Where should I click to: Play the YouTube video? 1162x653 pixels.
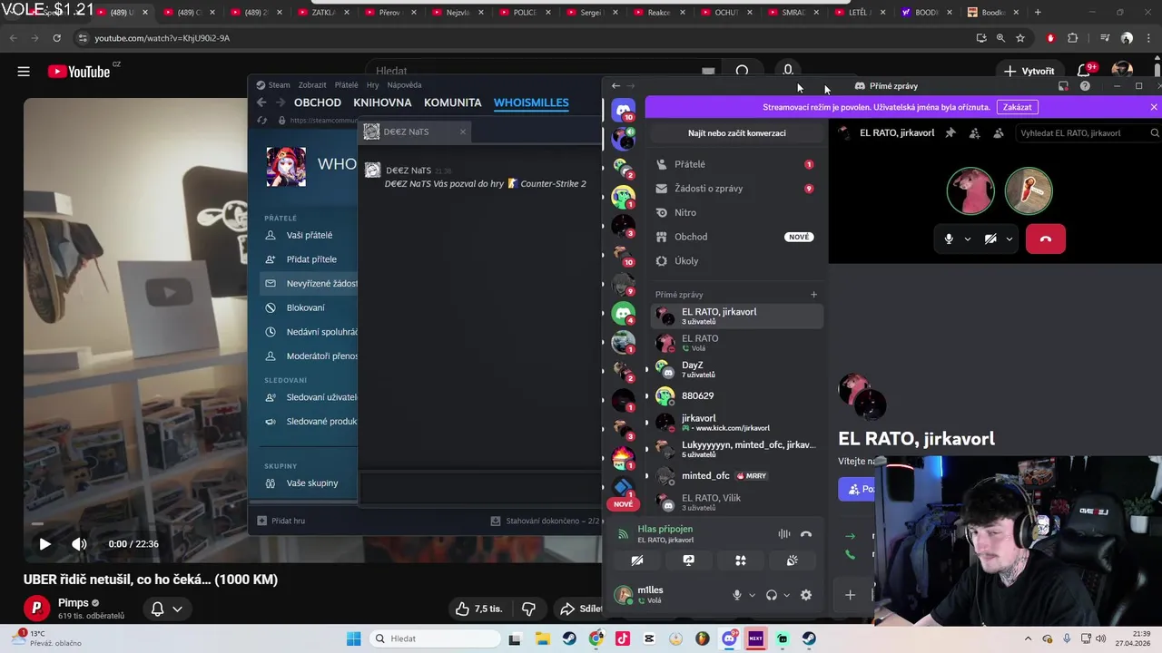[x=44, y=544]
